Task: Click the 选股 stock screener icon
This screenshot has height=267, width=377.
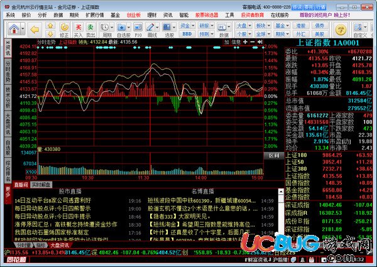Action: point(167,27)
